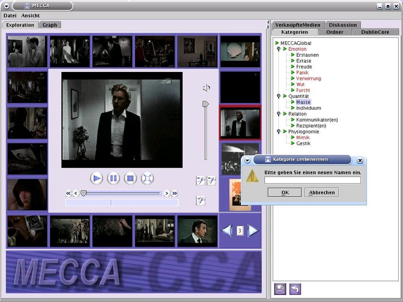Collapse the Physiognomie tree node
403x302 pixels.
279,132
